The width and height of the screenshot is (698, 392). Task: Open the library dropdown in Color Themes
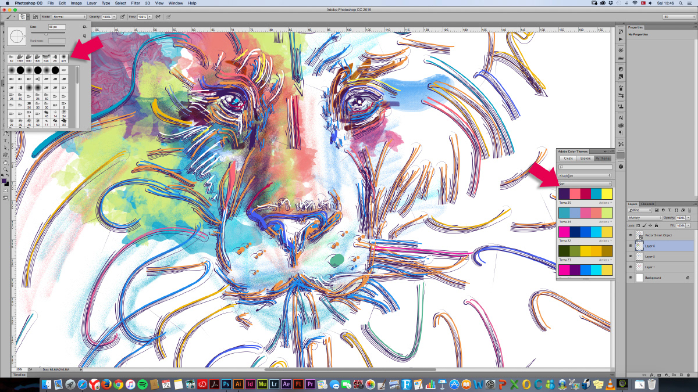pos(585,175)
